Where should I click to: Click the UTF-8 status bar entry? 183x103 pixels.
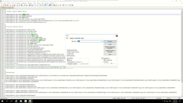(x=169, y=98)
